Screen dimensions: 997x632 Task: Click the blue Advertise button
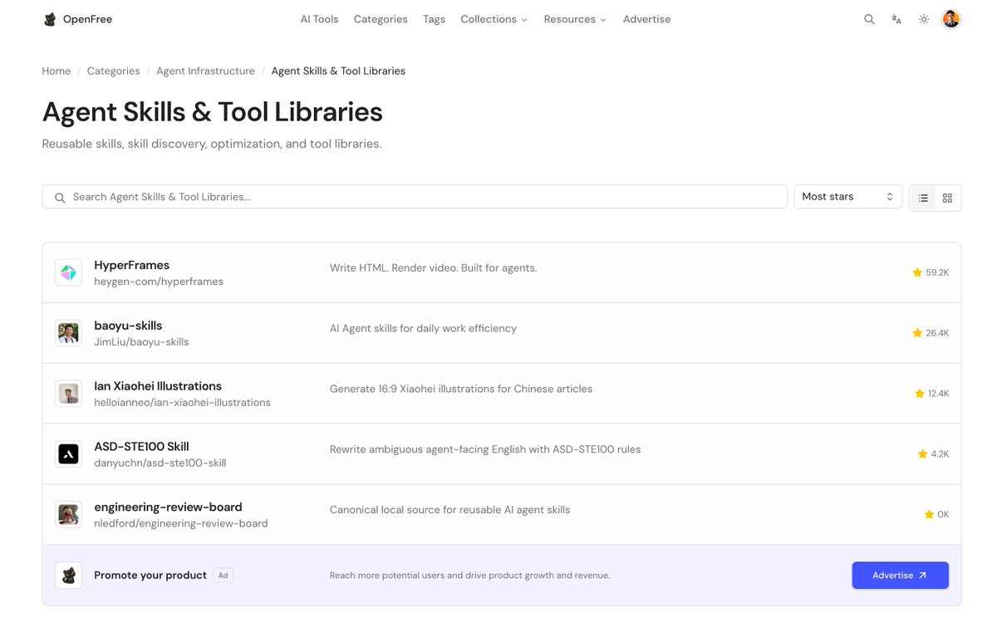coord(900,576)
